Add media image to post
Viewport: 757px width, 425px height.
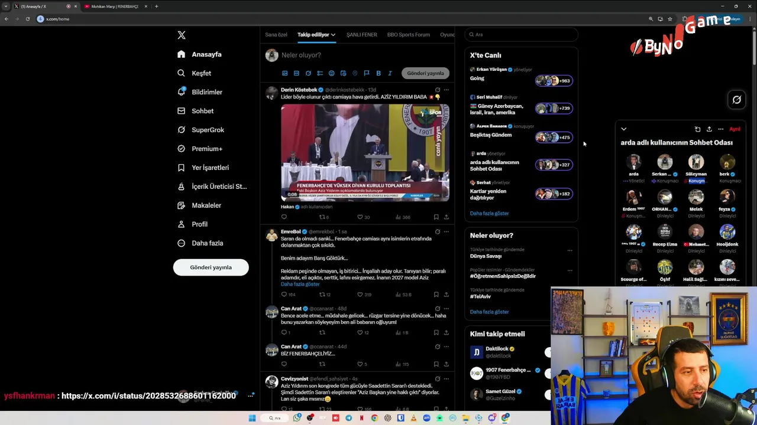point(284,73)
